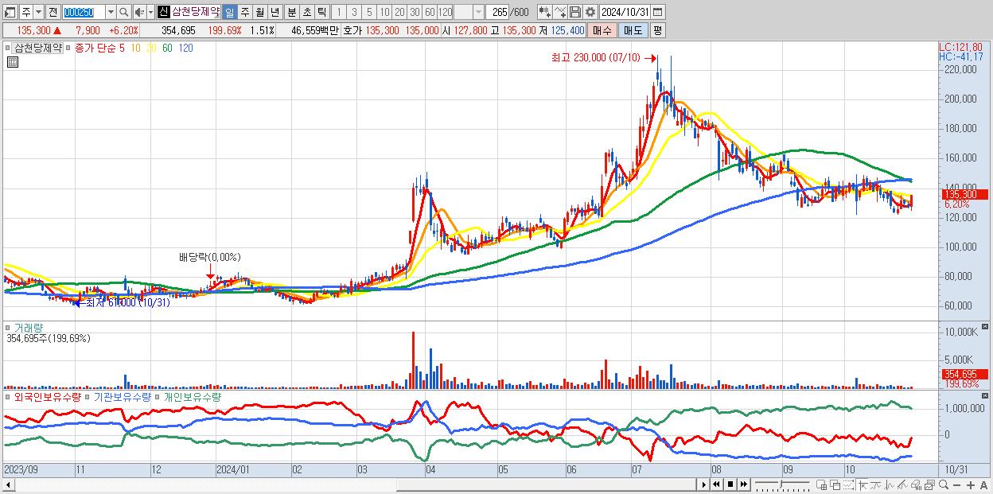Select the 틱 tick chart period
The image size is (993, 494).
(321, 12)
